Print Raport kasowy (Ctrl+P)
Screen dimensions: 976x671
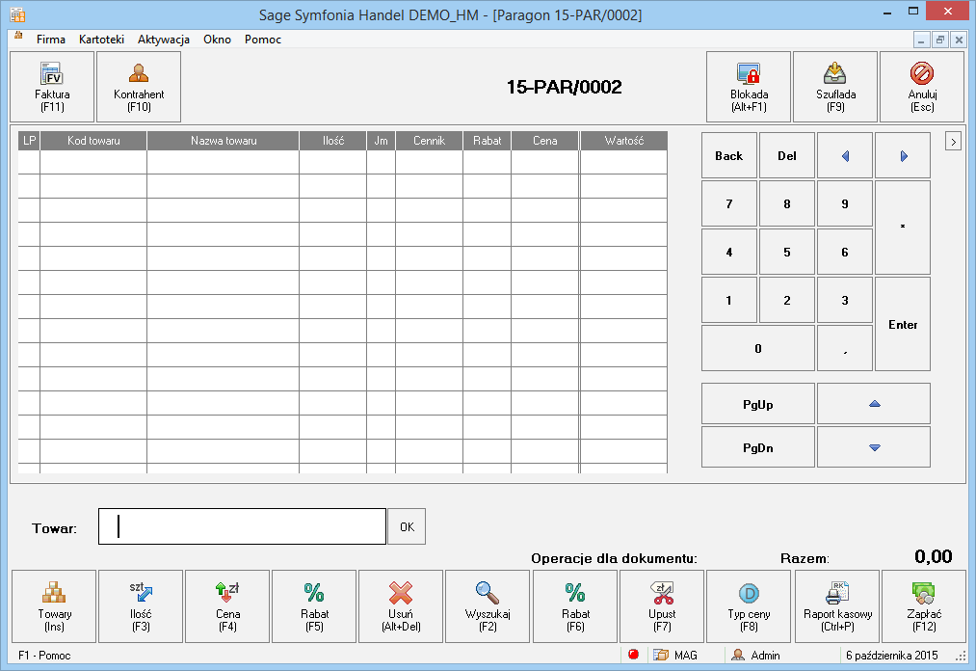tap(837, 606)
